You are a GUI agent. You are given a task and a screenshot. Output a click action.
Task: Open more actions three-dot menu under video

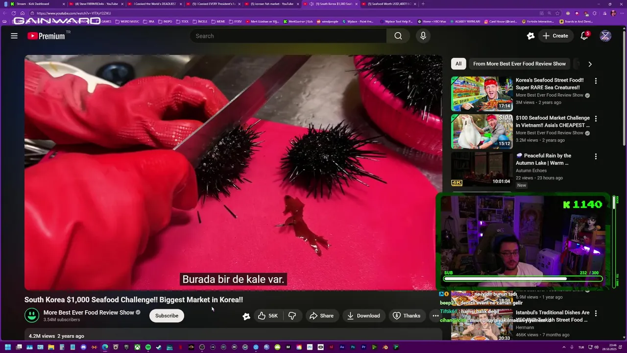pos(435,316)
